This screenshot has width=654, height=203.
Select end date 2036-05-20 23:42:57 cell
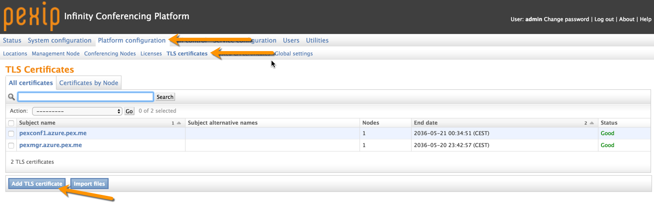click(x=451, y=145)
